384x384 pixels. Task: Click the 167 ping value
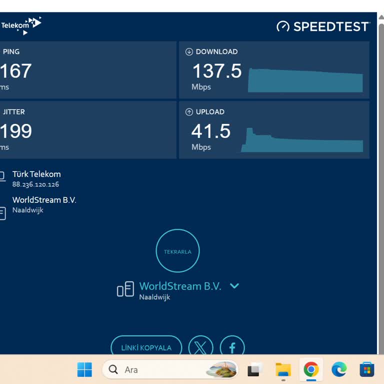(15, 71)
